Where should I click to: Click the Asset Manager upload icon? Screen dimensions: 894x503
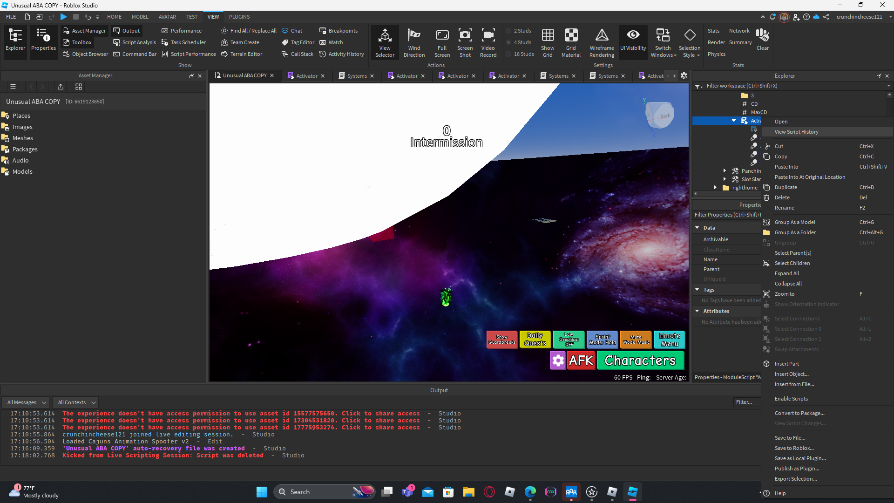pyautogui.click(x=61, y=87)
